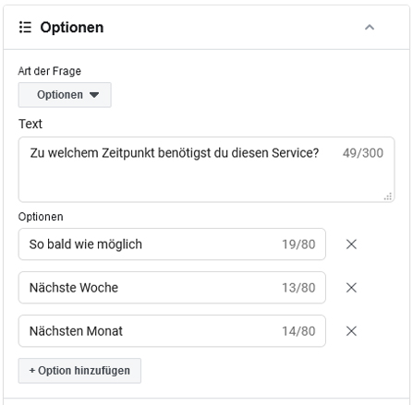Click the dropdown arrow next to Optionen
The width and height of the screenshot is (413, 405).
point(94,95)
